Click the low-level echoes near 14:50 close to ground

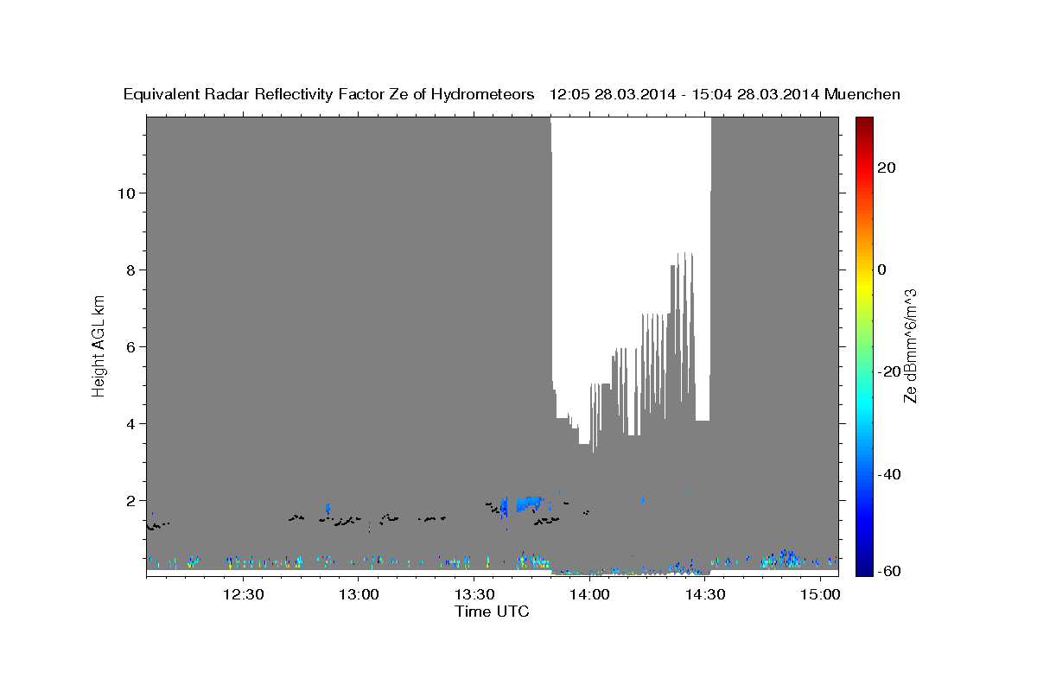coord(782,559)
